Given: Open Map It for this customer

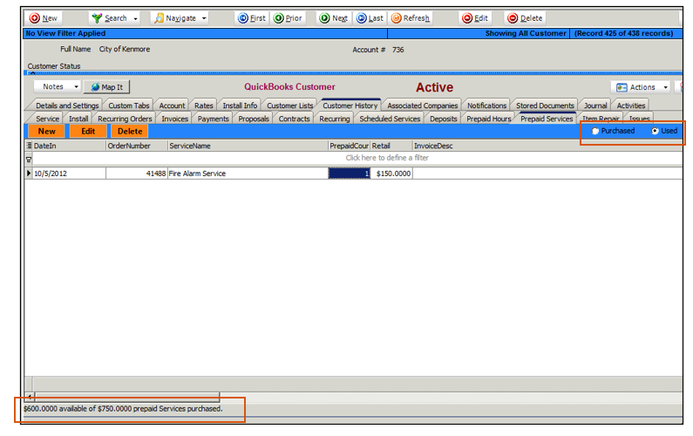Looking at the screenshot, I should point(106,87).
